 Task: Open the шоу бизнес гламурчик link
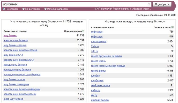16,84
